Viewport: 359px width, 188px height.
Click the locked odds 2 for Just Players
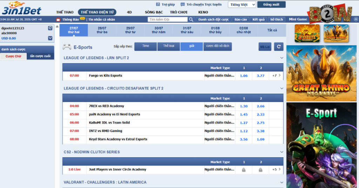coord(260,170)
